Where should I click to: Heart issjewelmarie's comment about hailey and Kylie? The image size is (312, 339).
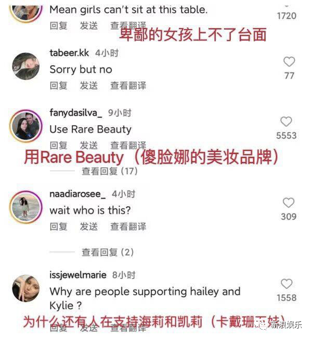click(x=287, y=284)
